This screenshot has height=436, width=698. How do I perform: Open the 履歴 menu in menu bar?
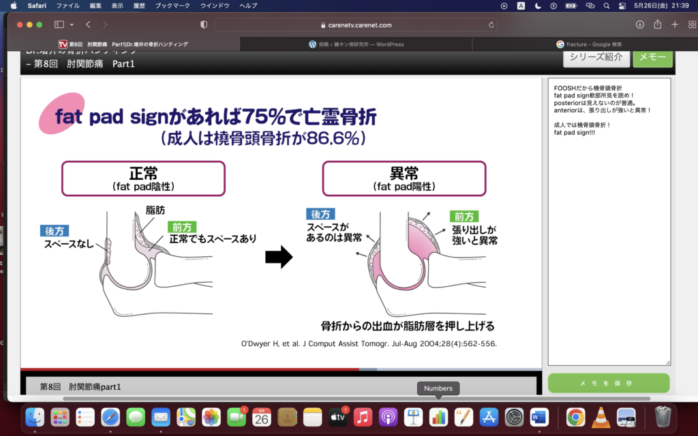click(x=138, y=5)
